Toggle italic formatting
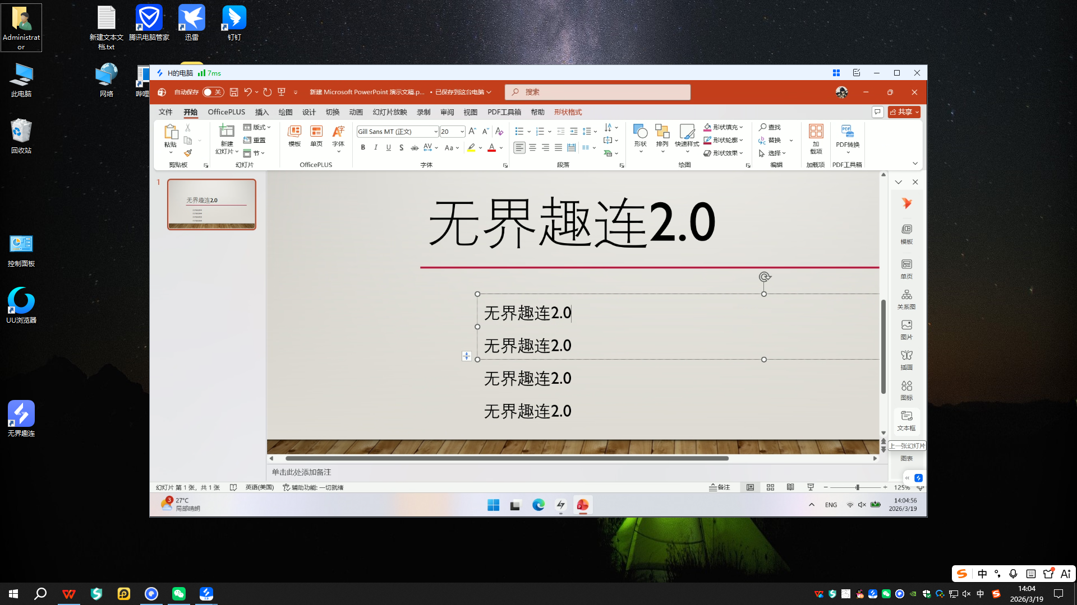 375,147
